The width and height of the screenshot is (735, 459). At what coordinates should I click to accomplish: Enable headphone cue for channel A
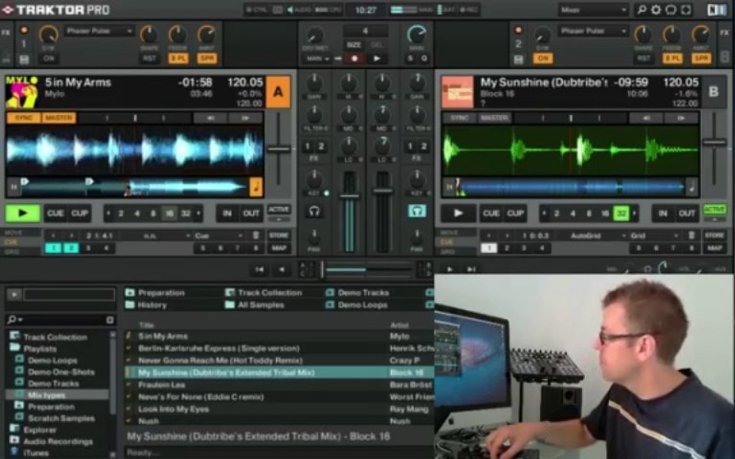click(314, 211)
